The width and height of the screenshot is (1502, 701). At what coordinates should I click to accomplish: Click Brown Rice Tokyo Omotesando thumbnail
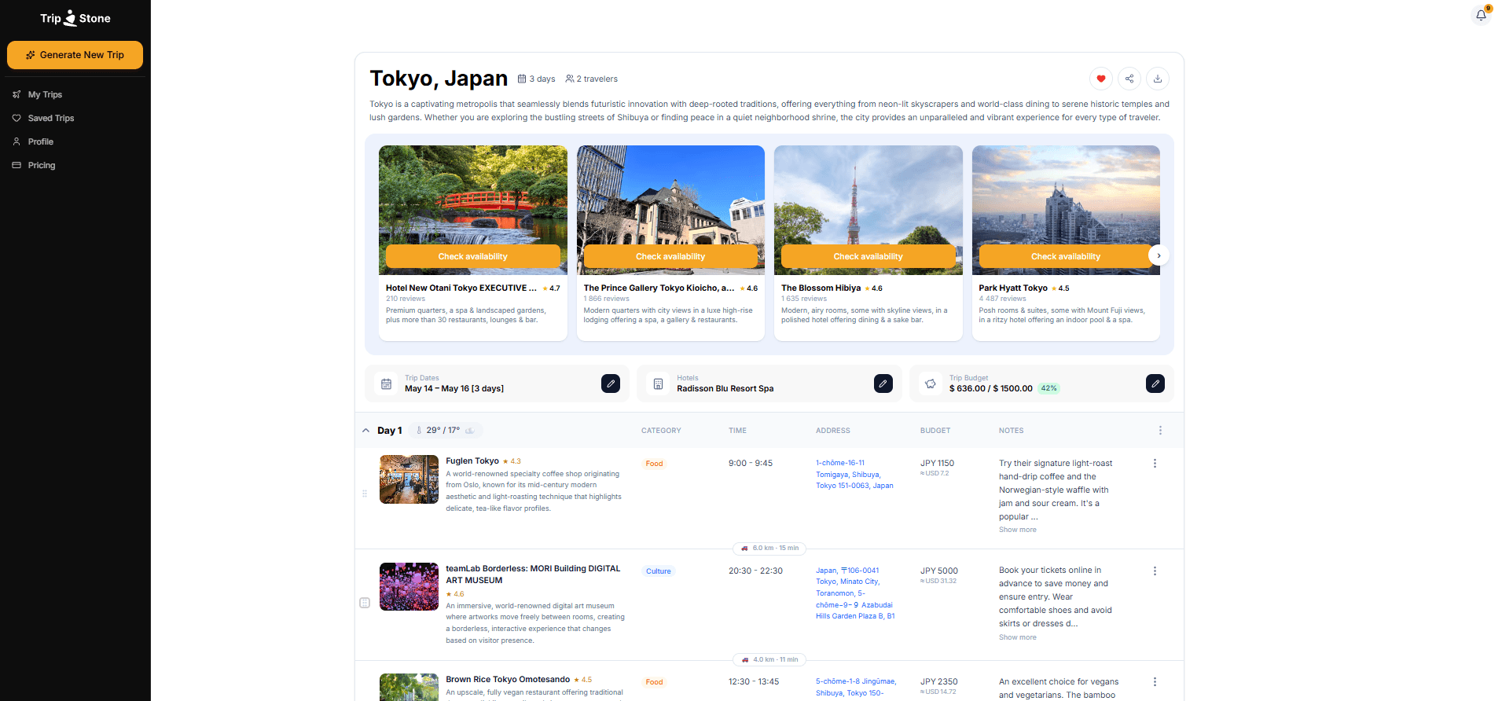409,687
